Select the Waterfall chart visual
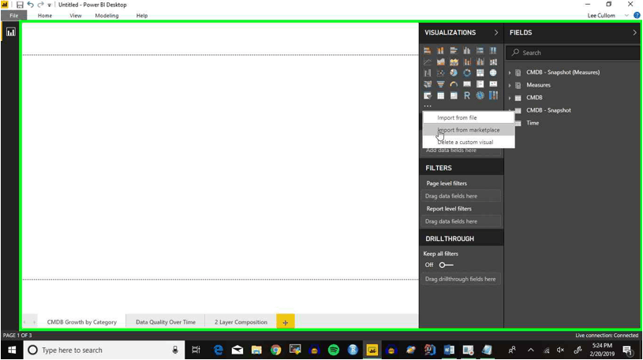 click(x=428, y=73)
